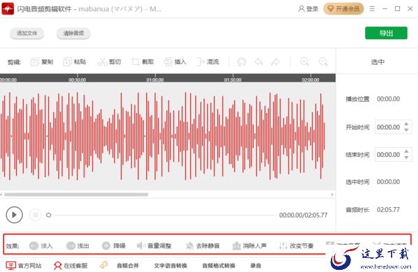Apply the 淡入 fade-in effect
This screenshot has width=418, height=272.
click(41, 245)
